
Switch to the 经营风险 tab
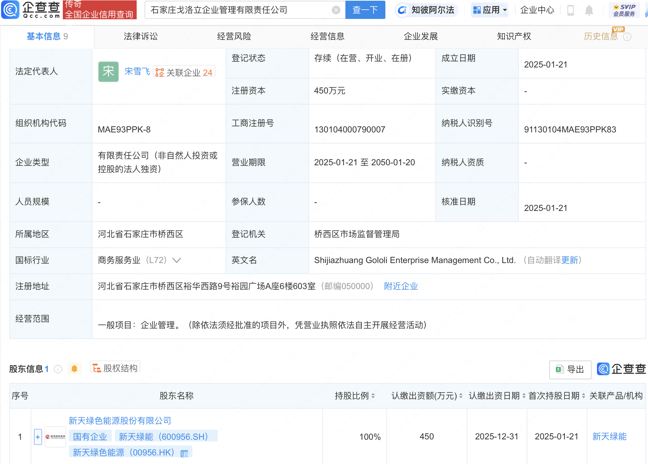(234, 36)
